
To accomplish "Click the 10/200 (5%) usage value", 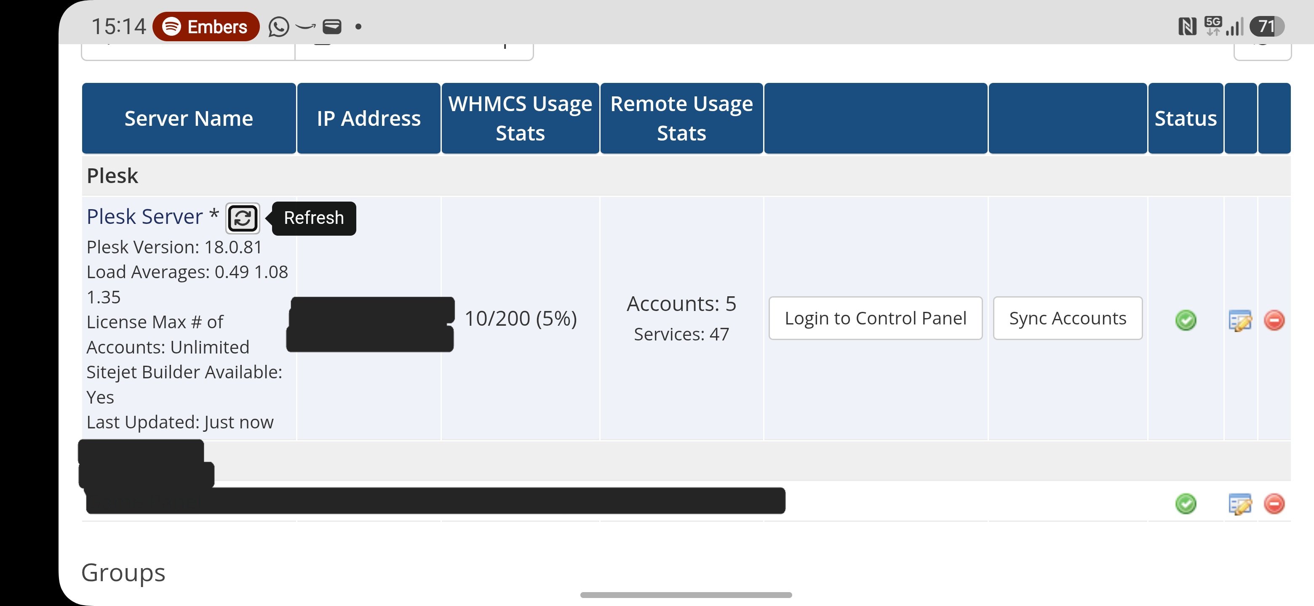I will coord(521,319).
